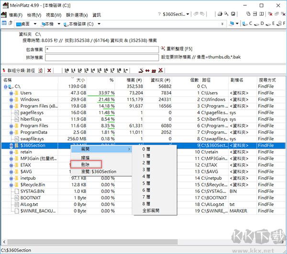
Task: Select drive D shortcut icon
Action: 256,23
